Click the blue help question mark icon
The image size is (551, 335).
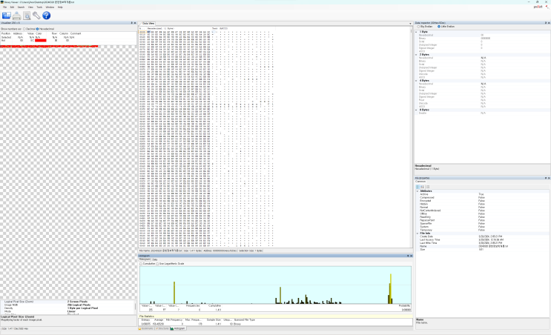[47, 16]
